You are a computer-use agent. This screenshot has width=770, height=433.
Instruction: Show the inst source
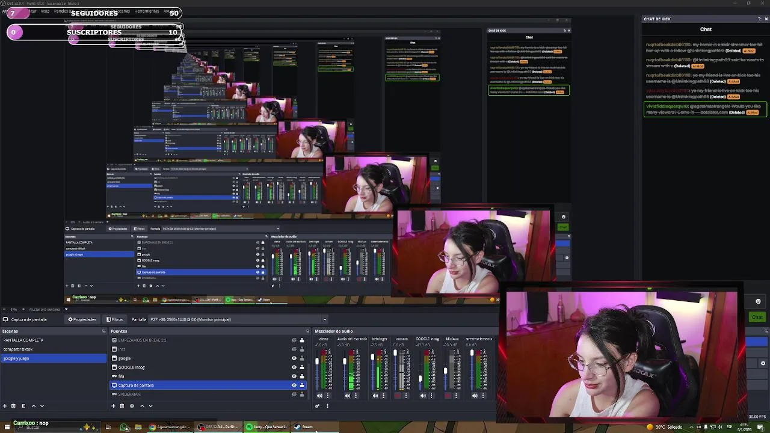point(294,349)
